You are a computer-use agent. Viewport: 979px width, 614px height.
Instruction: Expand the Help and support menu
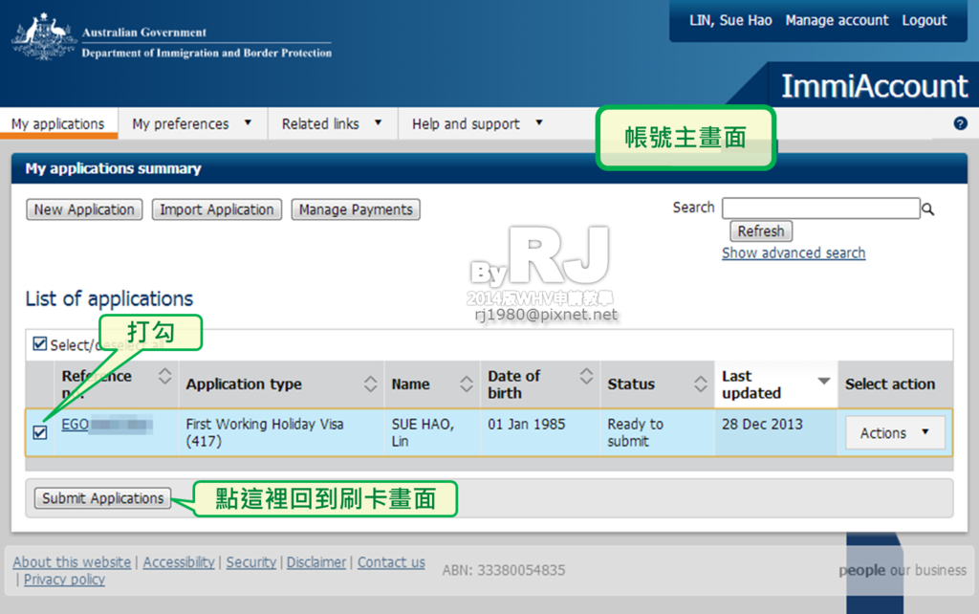point(477,123)
